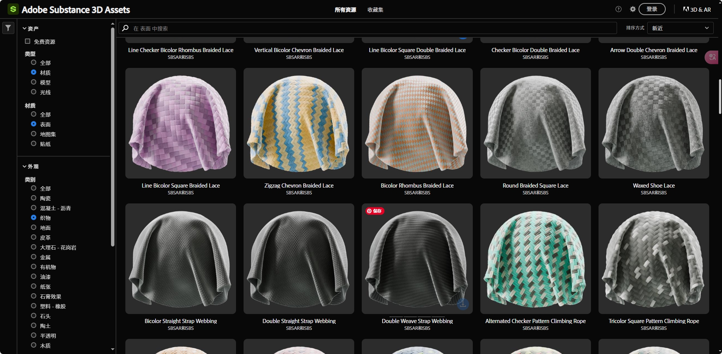This screenshot has width=722, height=354.
Task: Open the Round Braided Square Lace thumbnail
Action: pyautogui.click(x=535, y=123)
